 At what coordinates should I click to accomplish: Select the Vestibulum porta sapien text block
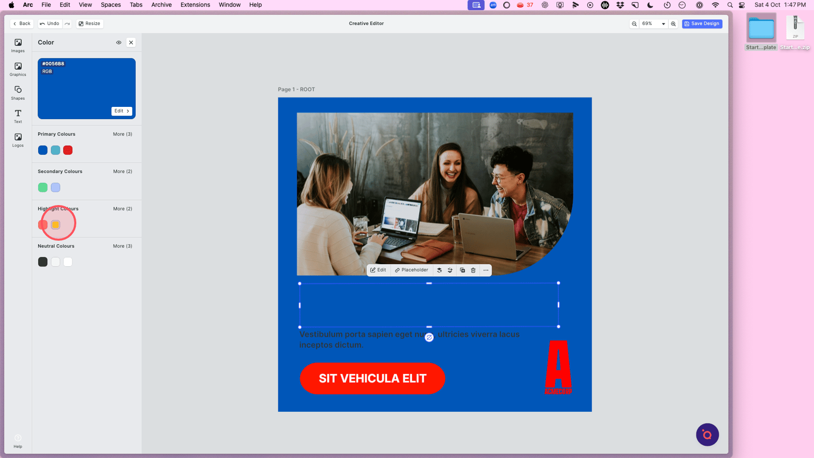410,339
